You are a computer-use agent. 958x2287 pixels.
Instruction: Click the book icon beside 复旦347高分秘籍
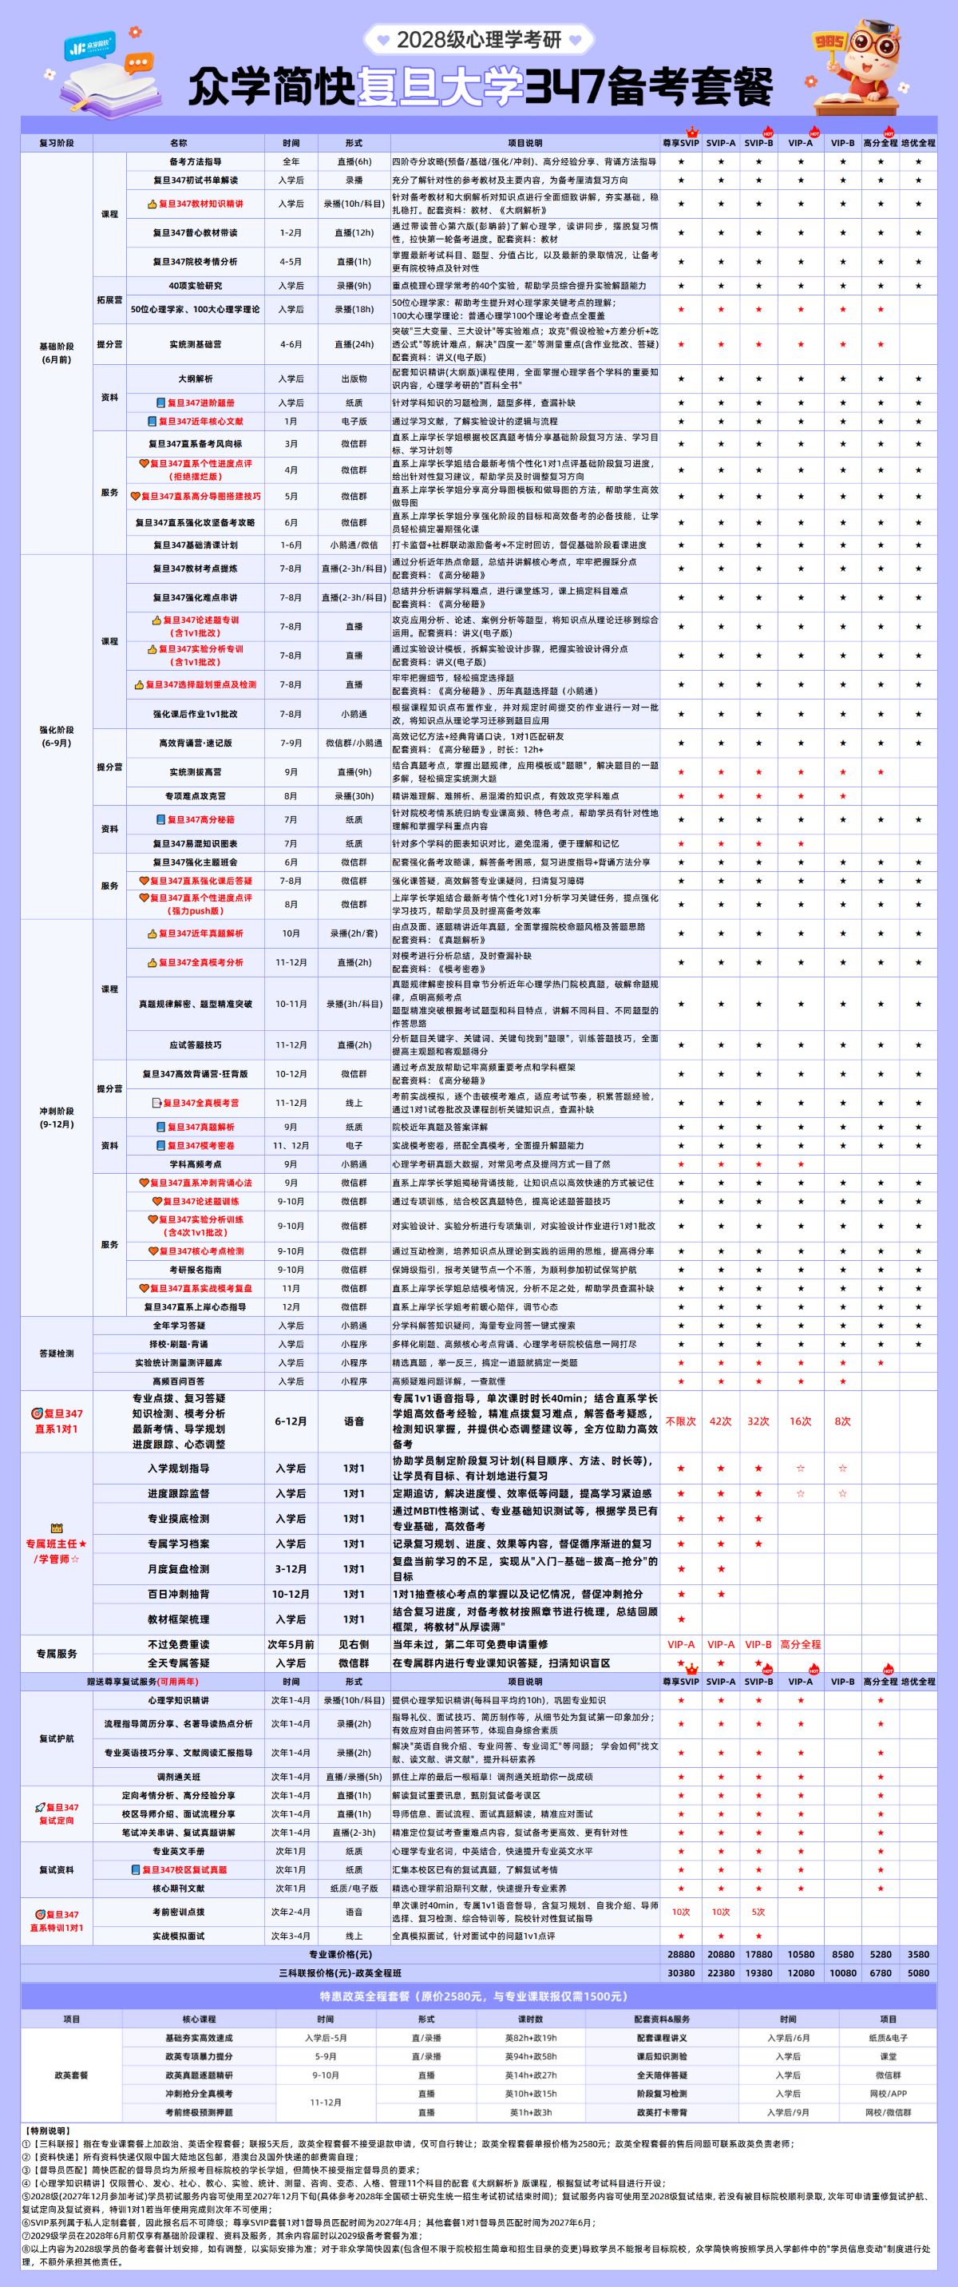[x=160, y=819]
